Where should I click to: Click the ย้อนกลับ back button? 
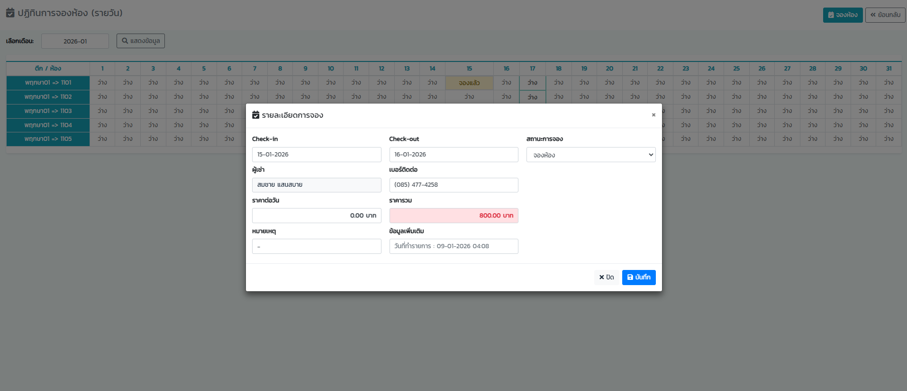(x=885, y=15)
